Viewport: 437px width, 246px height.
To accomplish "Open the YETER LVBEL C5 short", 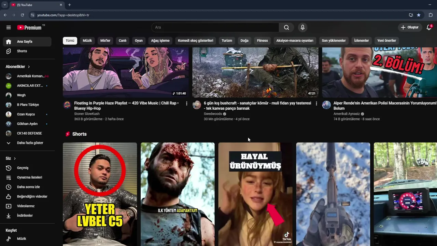I will (100, 194).
